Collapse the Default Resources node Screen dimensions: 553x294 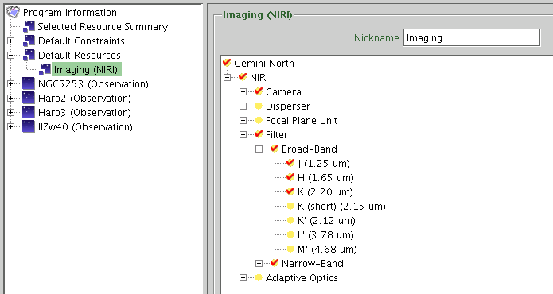pyautogui.click(x=10, y=56)
